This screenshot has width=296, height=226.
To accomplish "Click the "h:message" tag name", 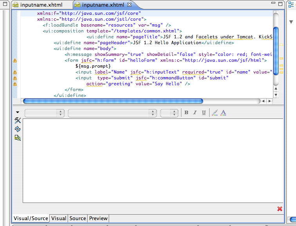I will [79, 55].
